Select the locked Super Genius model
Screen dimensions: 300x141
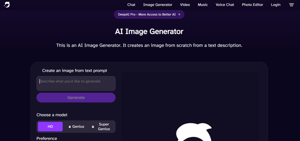[102, 127]
